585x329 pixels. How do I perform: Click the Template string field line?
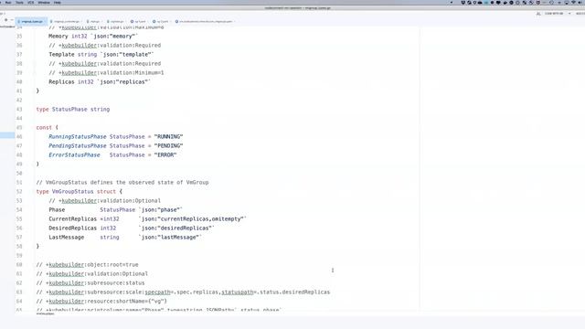click(101, 55)
